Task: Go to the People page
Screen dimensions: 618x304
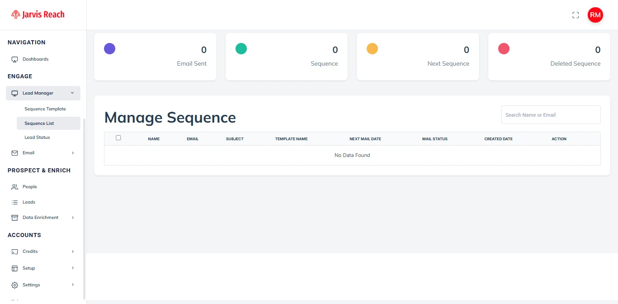Action: coord(30,187)
